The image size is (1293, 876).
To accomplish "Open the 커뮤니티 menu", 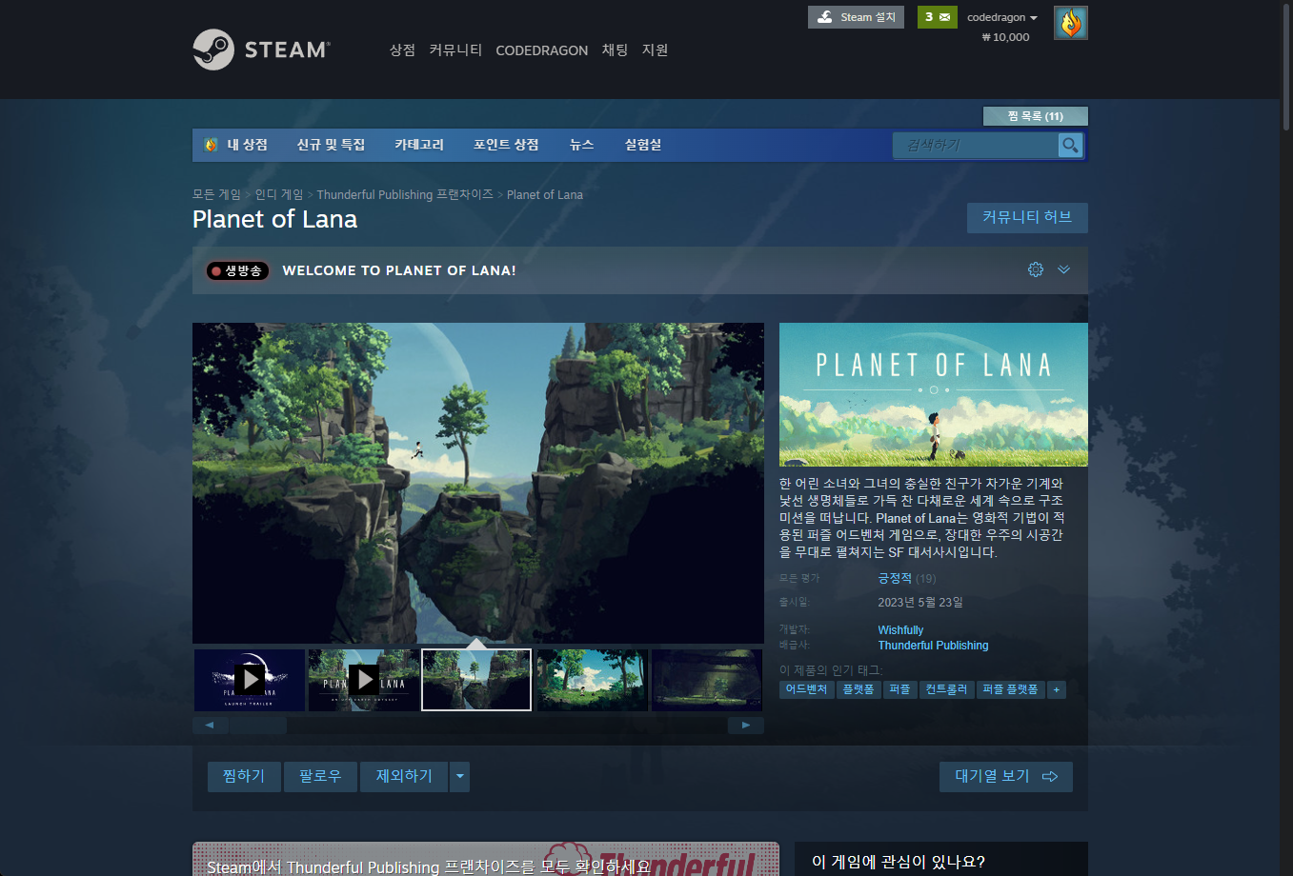I will pyautogui.click(x=455, y=50).
